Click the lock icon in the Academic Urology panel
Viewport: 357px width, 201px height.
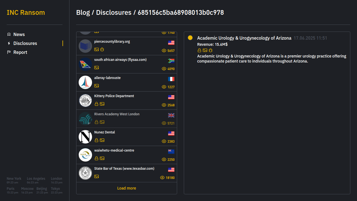coord(199,50)
